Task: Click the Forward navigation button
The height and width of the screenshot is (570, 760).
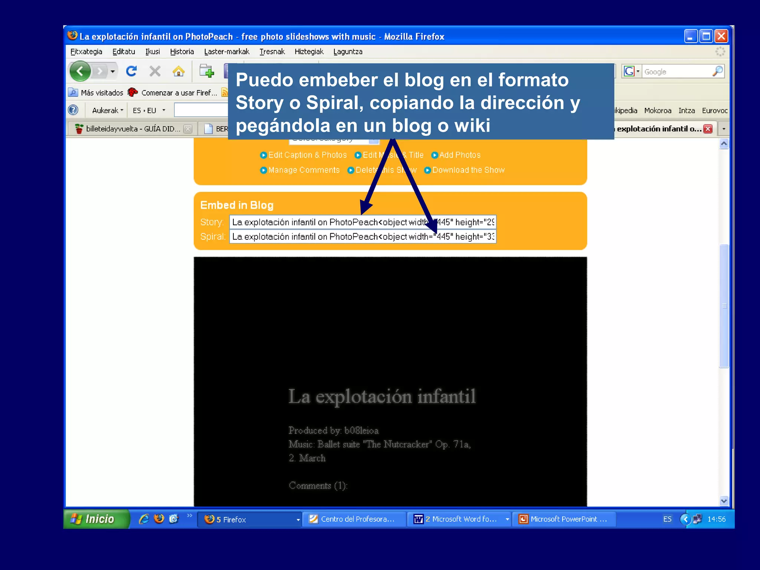Action: coord(99,71)
